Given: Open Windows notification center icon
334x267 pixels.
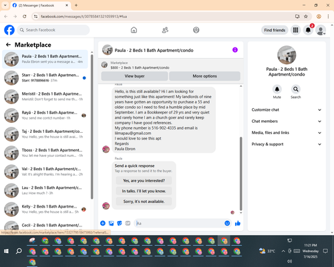Looking at the screenshot, I should pos(325,251).
